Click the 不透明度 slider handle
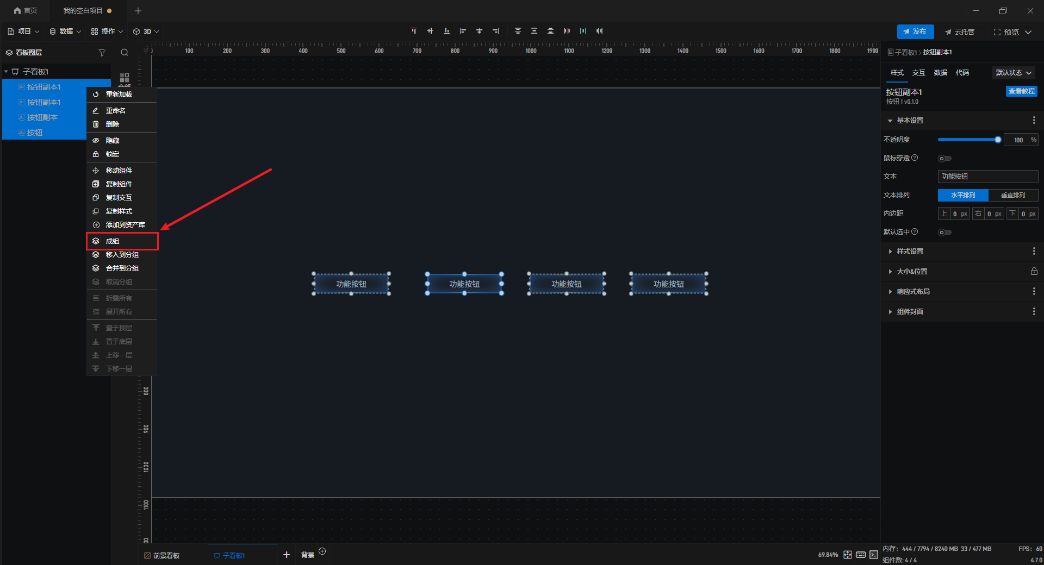This screenshot has width=1044, height=565. coord(998,140)
